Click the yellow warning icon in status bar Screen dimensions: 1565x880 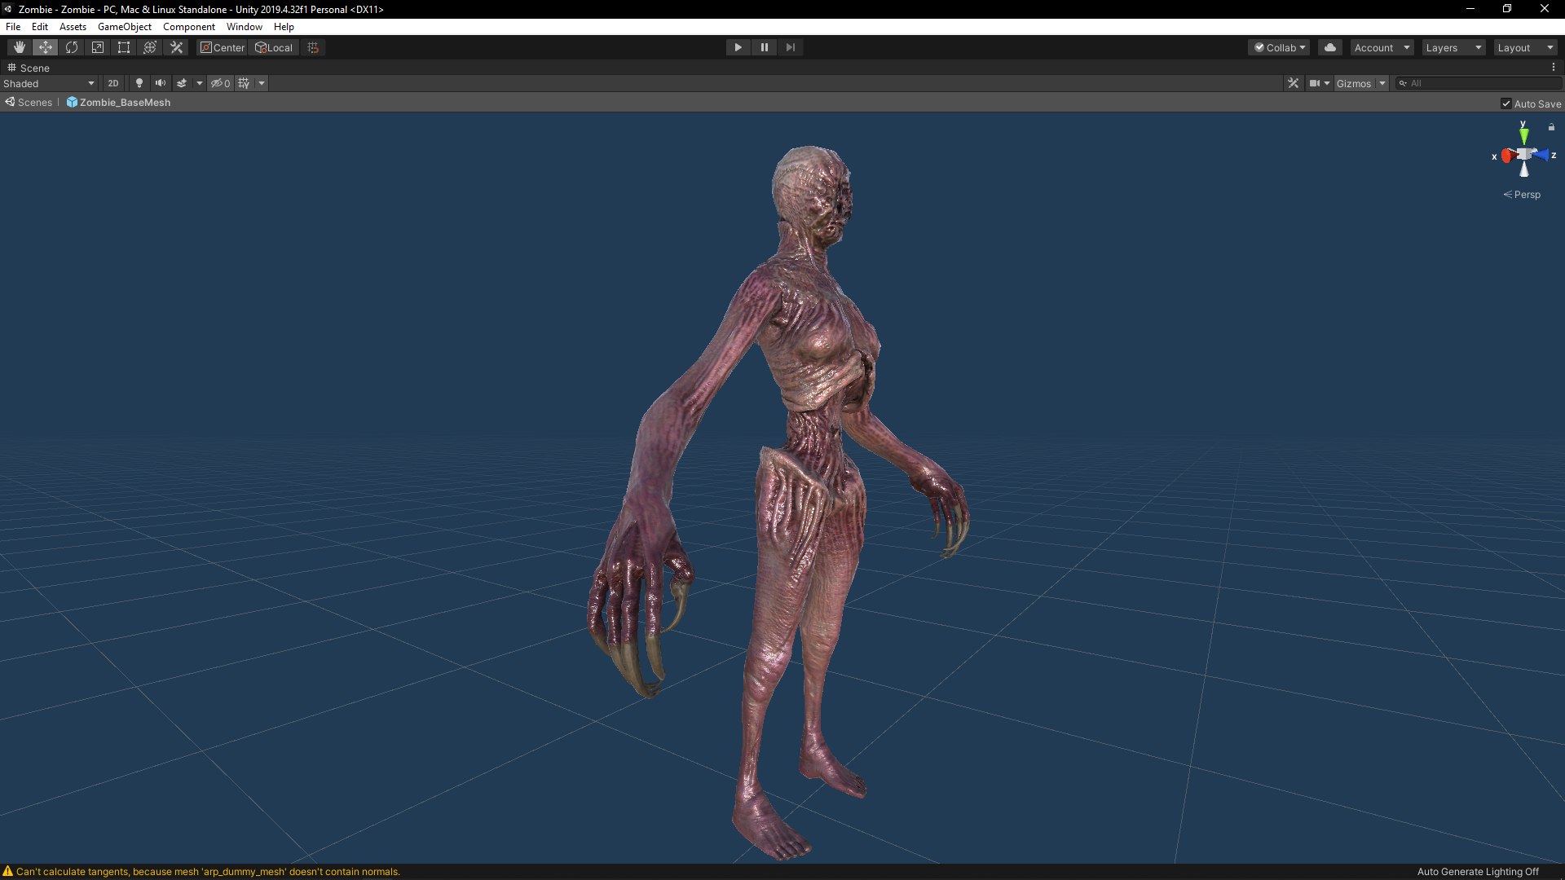(8, 871)
